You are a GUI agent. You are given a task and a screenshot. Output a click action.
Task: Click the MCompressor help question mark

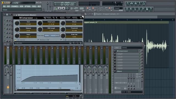tap(81, 18)
